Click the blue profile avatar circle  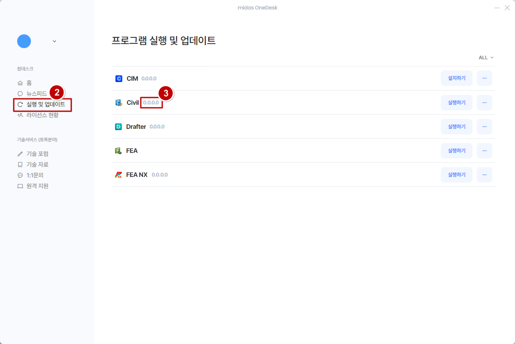coord(24,41)
